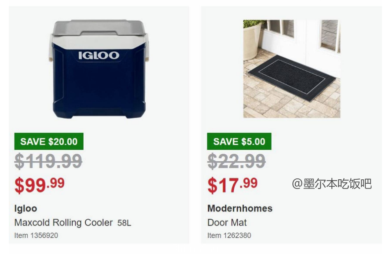Viewport: 390px width, 254px height.
Task: Click the crossed-out $22.99 price
Action: pyautogui.click(x=236, y=161)
